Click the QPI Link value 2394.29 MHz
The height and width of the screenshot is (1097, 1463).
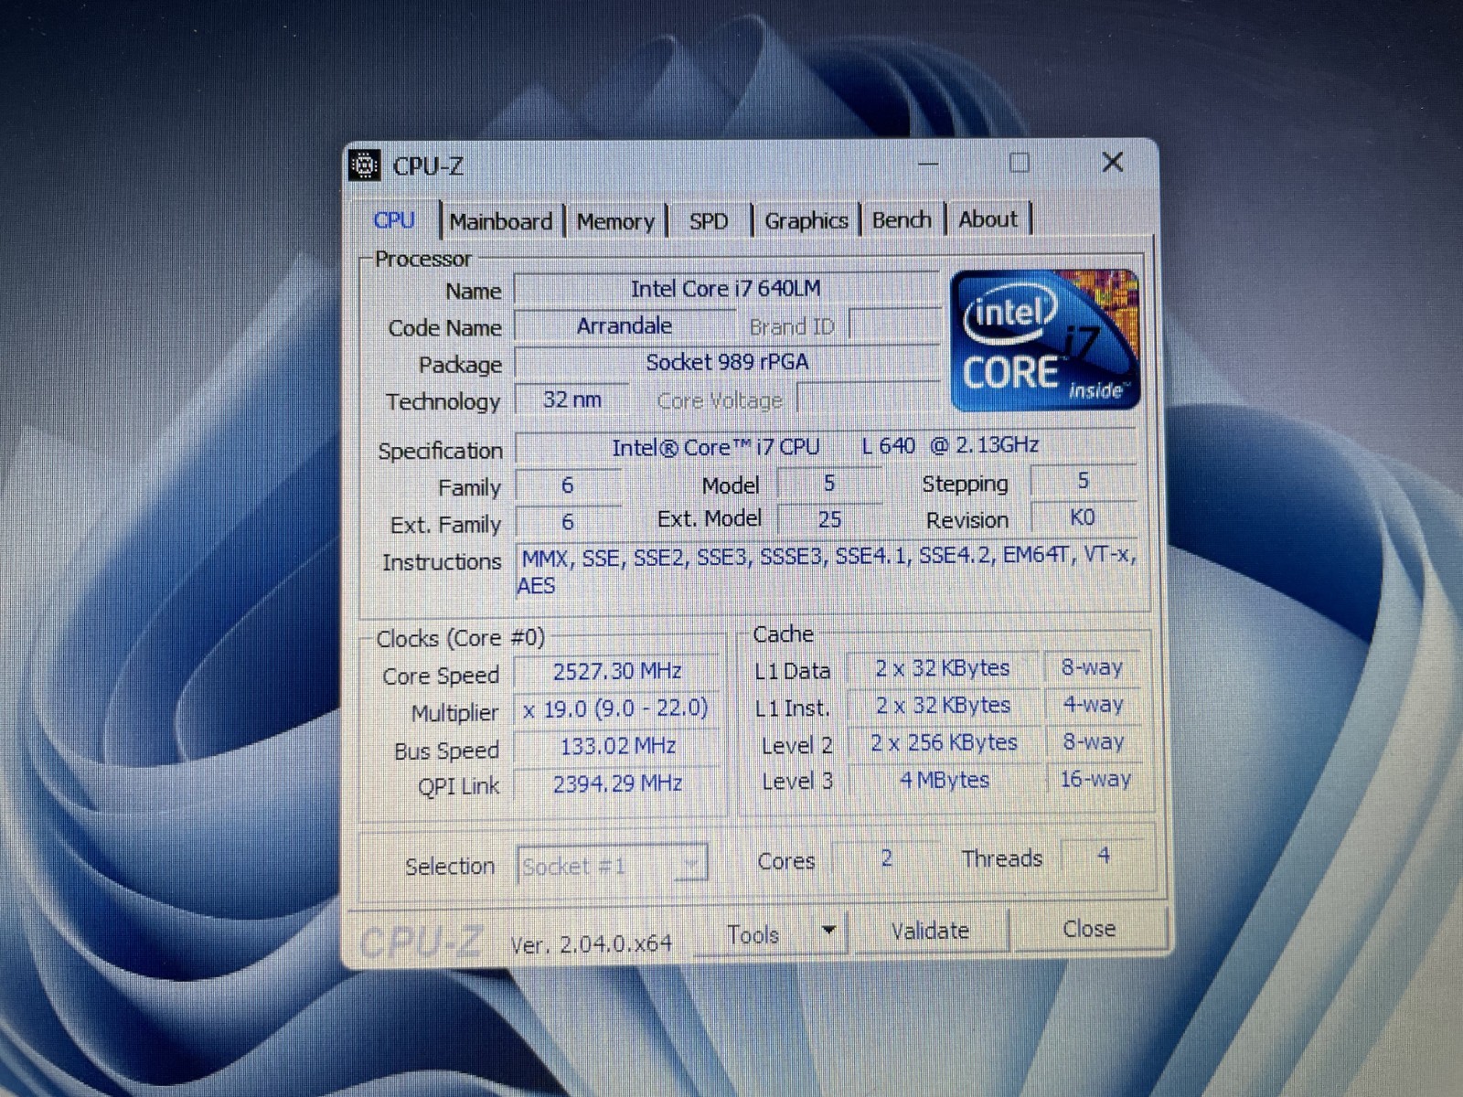(x=618, y=783)
